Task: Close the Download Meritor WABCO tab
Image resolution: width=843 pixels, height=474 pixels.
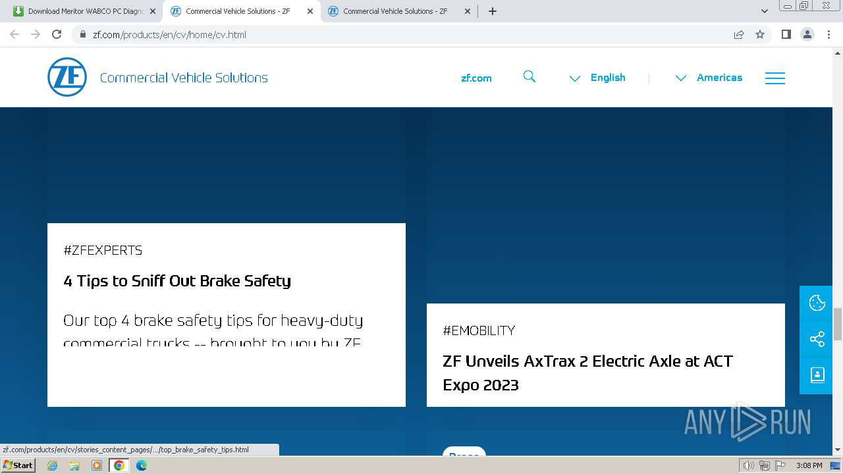Action: [x=153, y=11]
